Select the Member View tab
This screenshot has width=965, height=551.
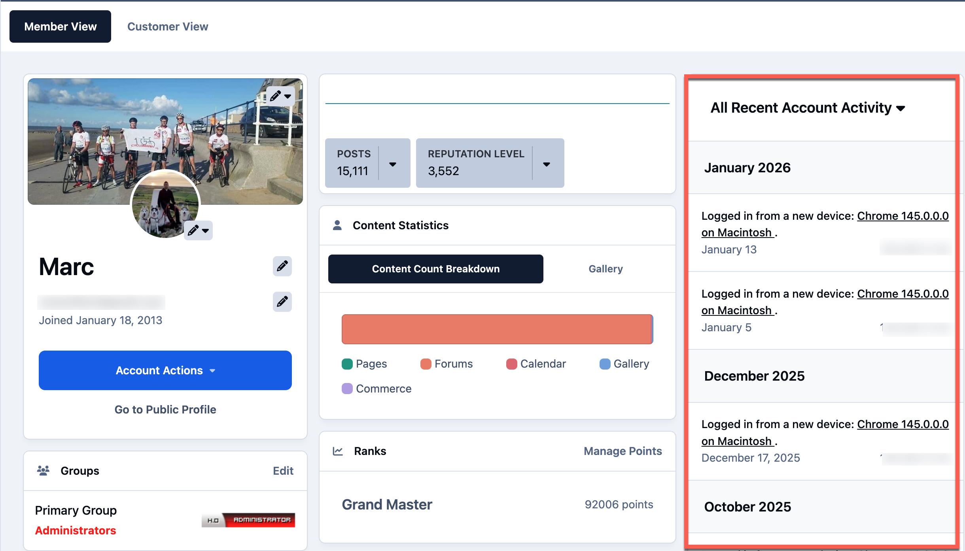[61, 26]
